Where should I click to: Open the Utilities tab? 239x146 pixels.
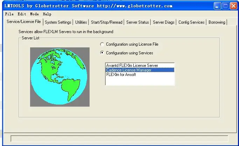click(81, 22)
